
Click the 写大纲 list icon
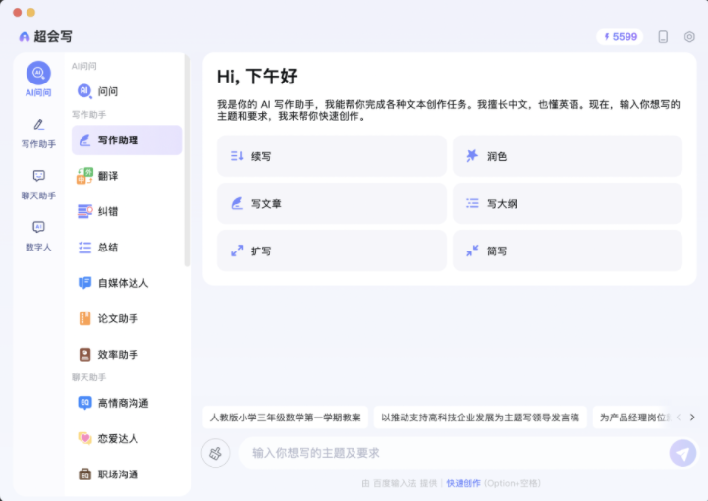[x=472, y=203]
